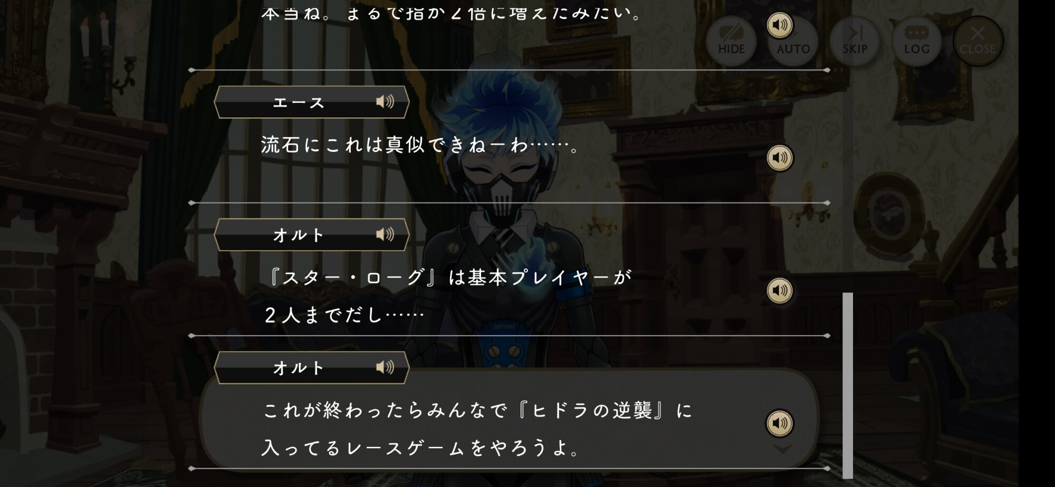Image resolution: width=1055 pixels, height=487 pixels.
Task: Click the log scrollbar thumb
Action: (848, 385)
